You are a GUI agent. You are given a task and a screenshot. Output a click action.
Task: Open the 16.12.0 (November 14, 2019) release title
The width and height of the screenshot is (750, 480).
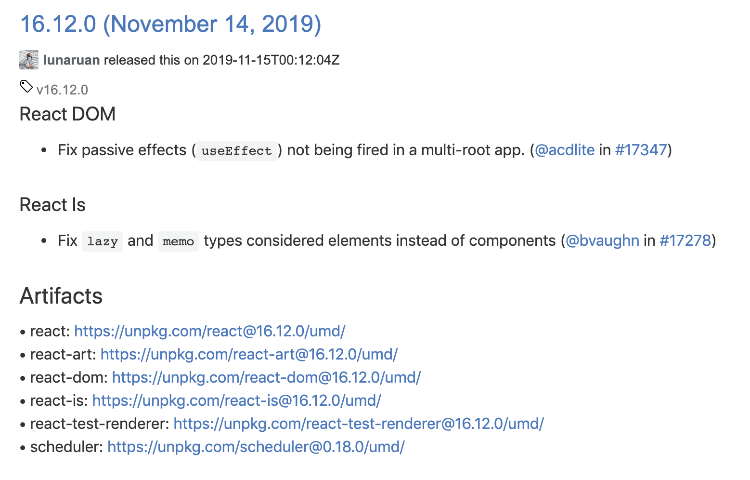coord(170,24)
